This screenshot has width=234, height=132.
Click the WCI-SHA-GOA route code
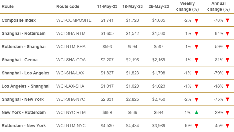pos(71,60)
